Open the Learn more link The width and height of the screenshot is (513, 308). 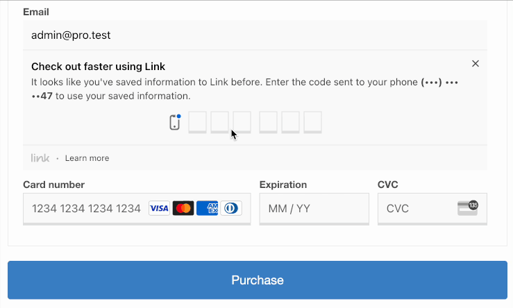point(87,158)
